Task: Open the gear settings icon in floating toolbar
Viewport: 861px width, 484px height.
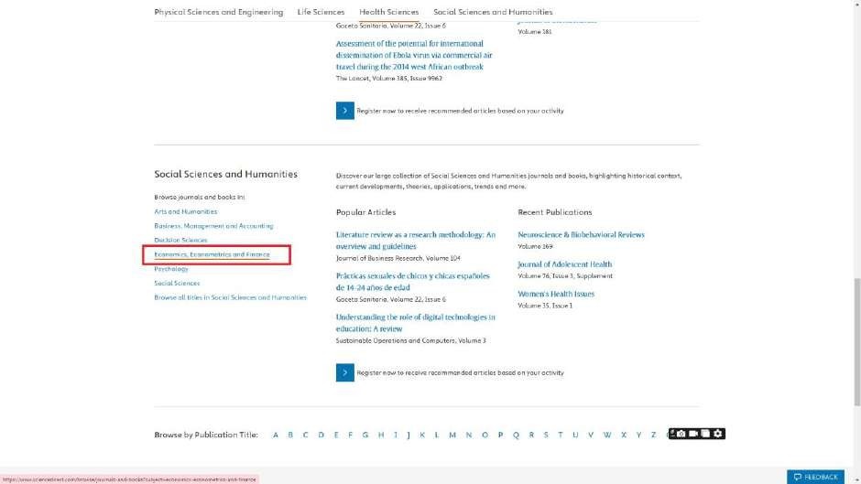Action: (718, 433)
